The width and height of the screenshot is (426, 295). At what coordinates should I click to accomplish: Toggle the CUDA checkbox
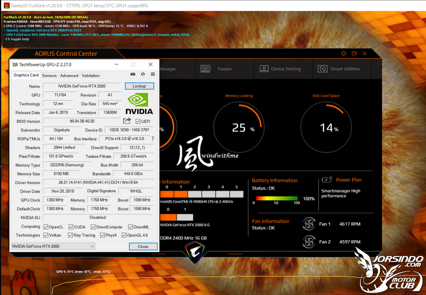coord(71,227)
